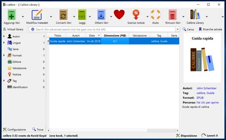Click the Disposizione layout button
This screenshot has width=226, height=140.
tap(186, 136)
